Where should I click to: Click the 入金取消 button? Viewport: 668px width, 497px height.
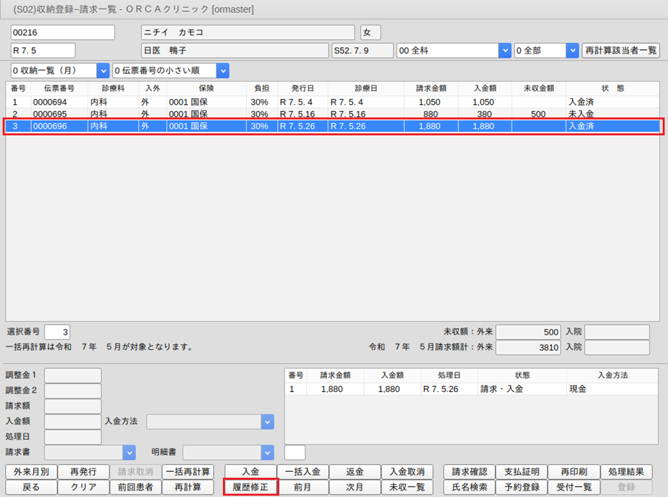pos(407,472)
